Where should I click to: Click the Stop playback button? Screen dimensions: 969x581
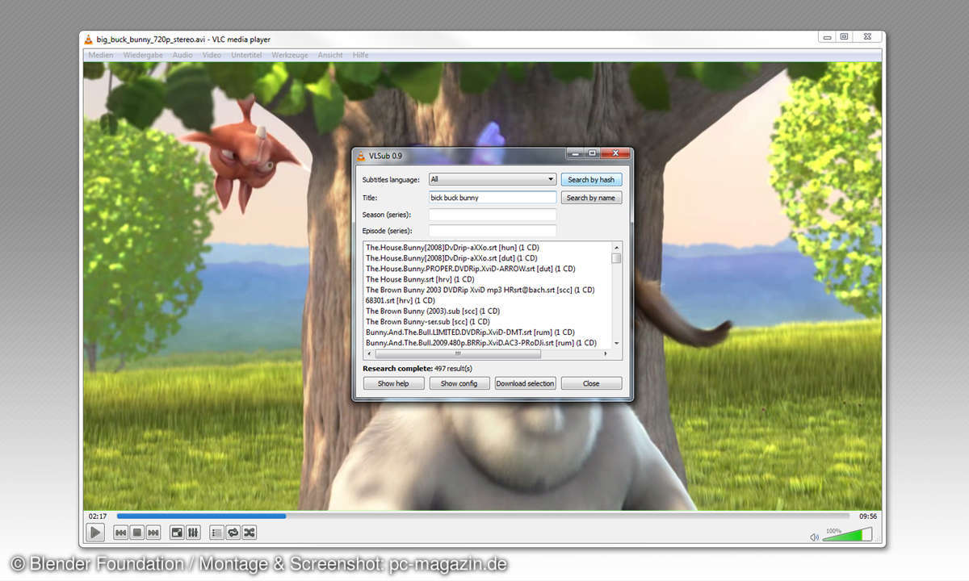click(x=136, y=533)
